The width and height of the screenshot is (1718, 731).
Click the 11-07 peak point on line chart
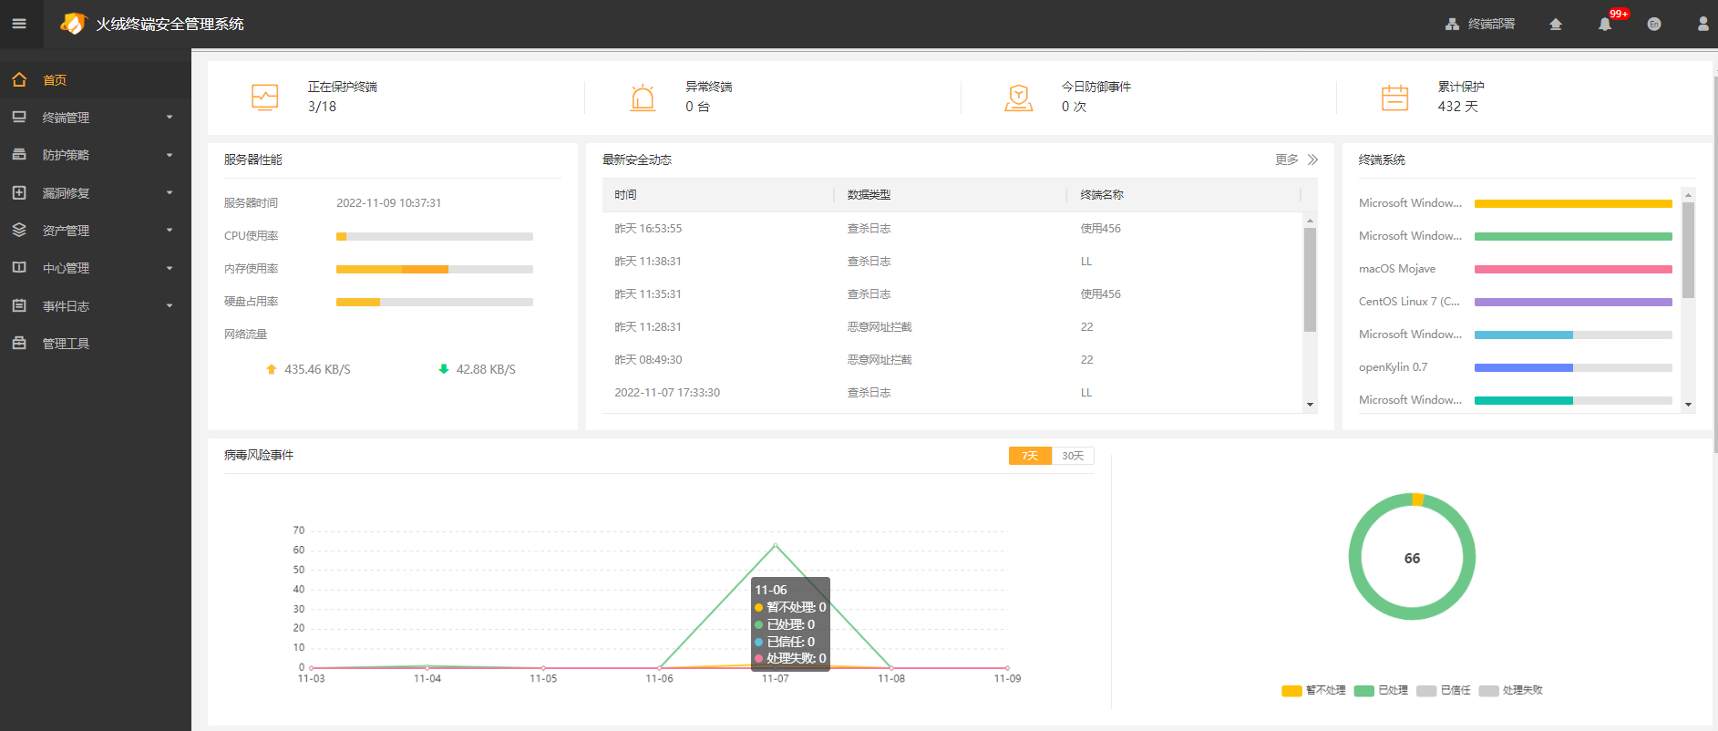(x=776, y=545)
